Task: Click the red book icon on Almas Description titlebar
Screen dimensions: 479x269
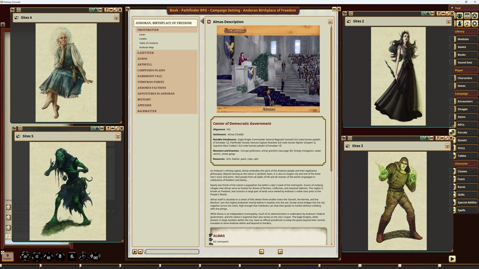Action: (209, 22)
